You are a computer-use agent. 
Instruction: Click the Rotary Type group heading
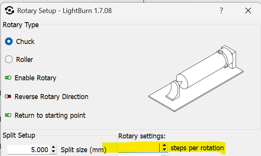21,25
